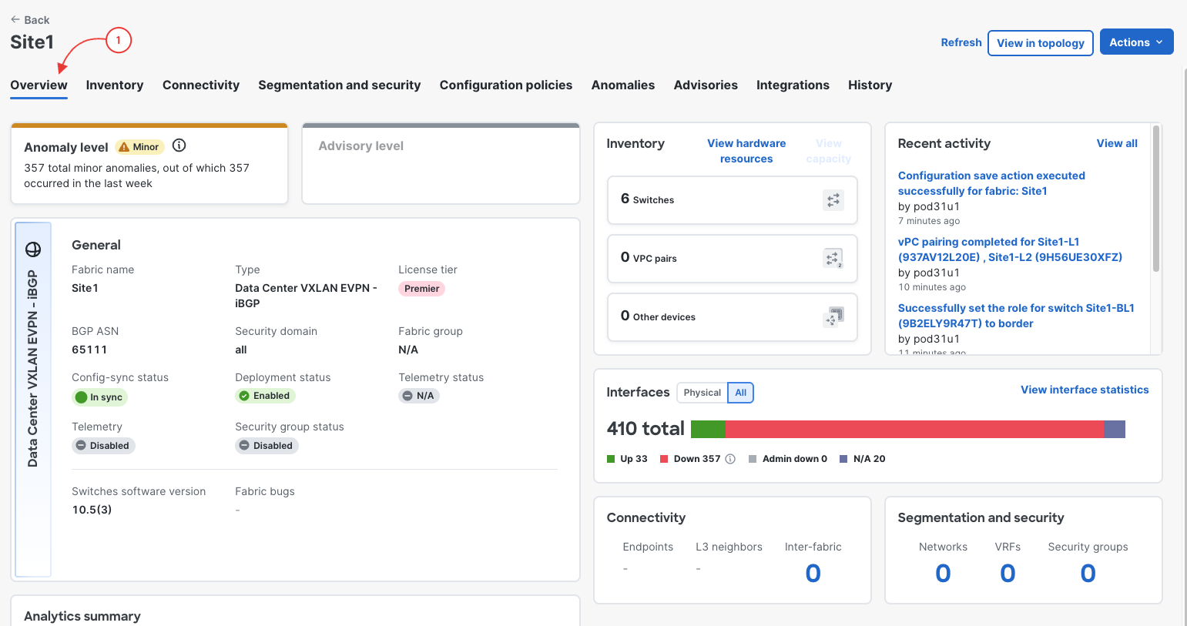The width and height of the screenshot is (1187, 626).
Task: Go to the Segmentation and security tab
Action: [340, 85]
